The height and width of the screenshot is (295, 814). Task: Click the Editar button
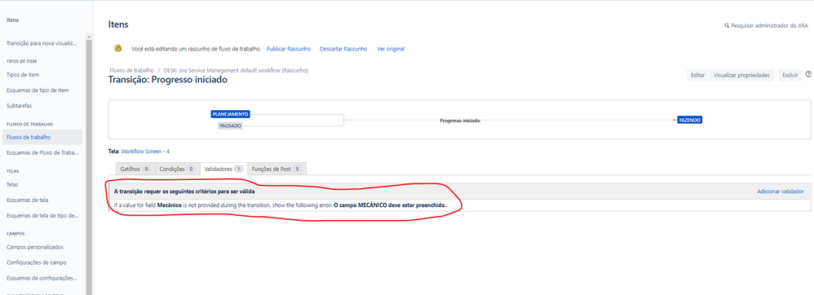pos(697,75)
